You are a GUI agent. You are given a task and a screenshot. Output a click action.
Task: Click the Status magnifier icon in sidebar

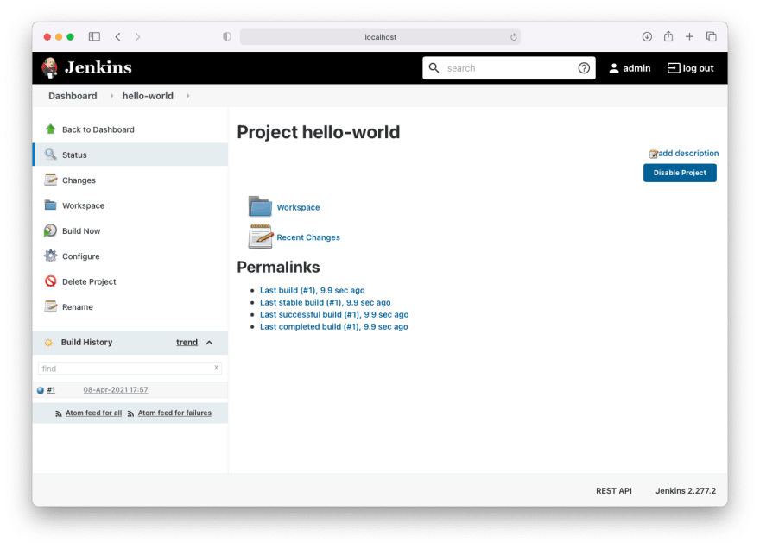(50, 155)
